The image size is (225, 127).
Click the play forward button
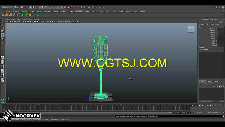click(x=213, y=106)
